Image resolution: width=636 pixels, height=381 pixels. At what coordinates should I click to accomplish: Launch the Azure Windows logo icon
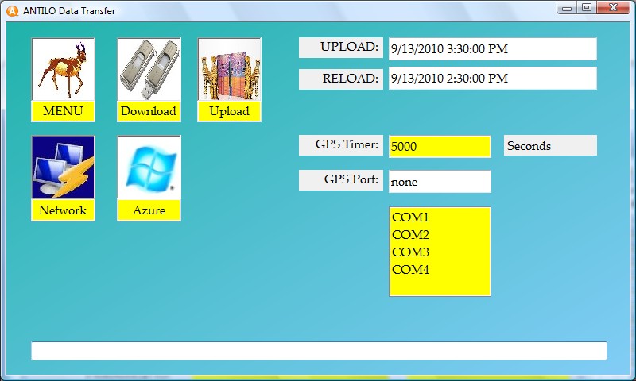tap(149, 168)
